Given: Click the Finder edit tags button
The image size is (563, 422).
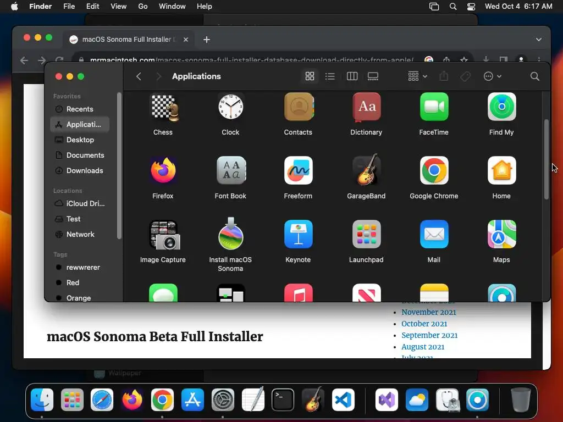Looking at the screenshot, I should [465, 76].
